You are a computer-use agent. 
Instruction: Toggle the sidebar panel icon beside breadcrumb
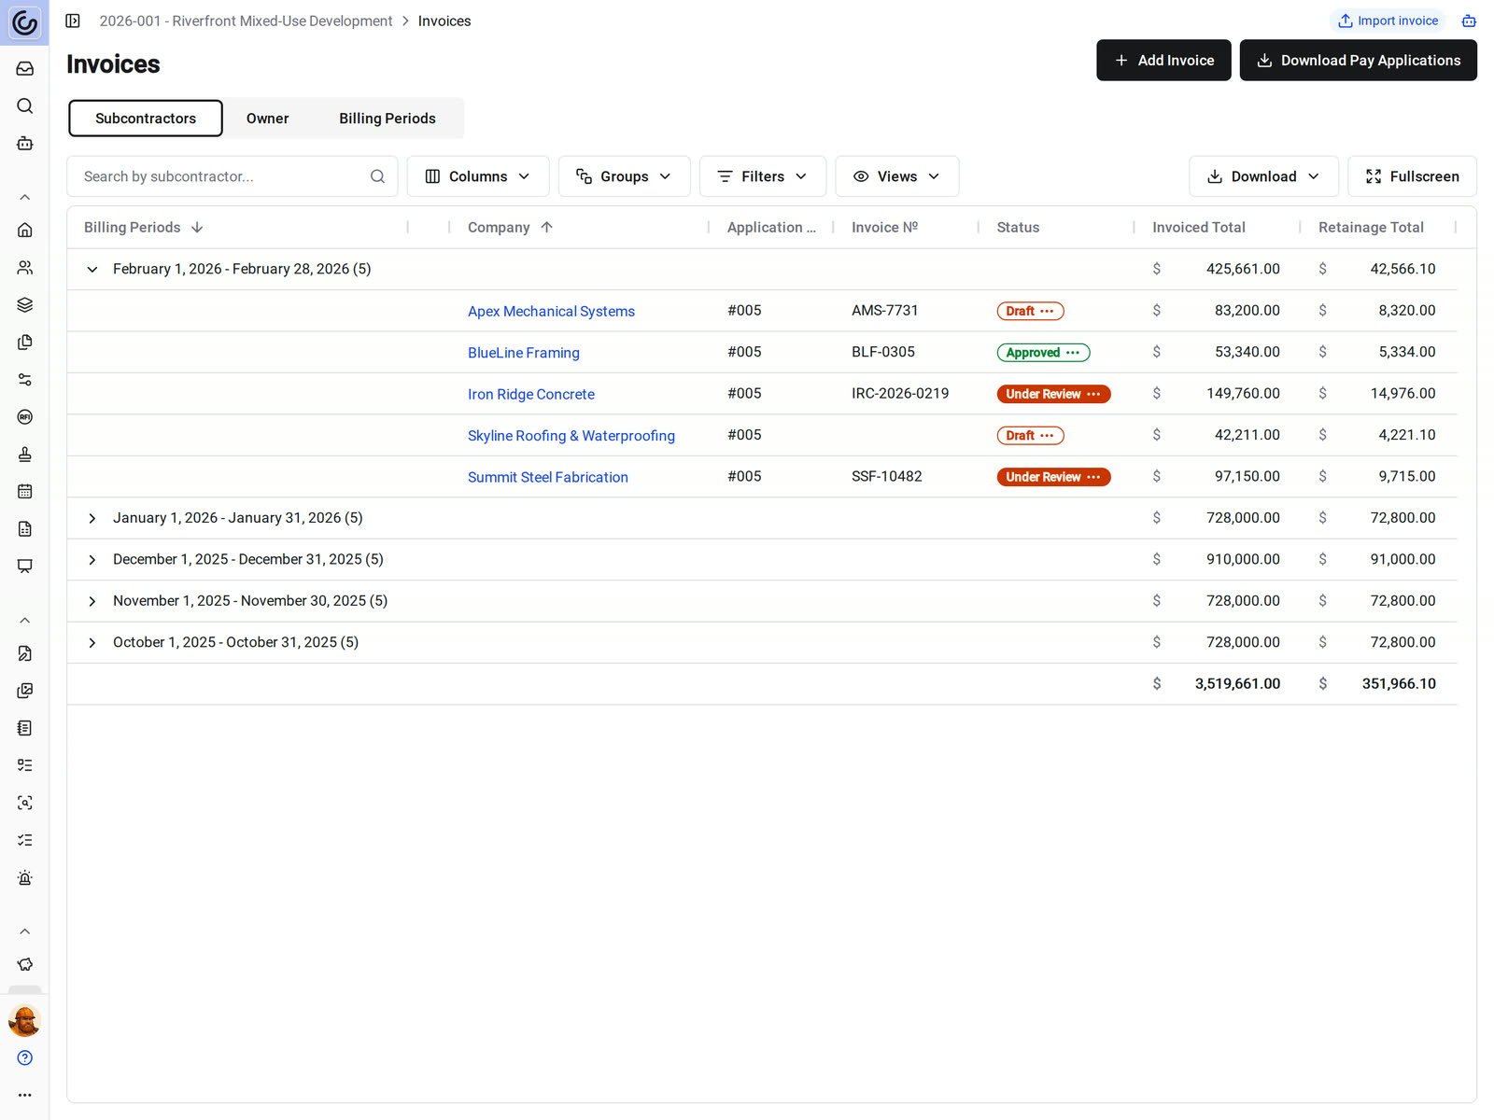pyautogui.click(x=73, y=21)
